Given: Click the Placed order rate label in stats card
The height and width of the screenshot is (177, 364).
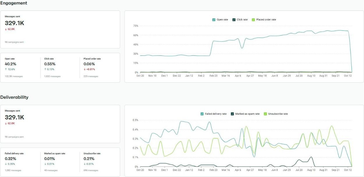Looking at the screenshot, I should click(x=92, y=59).
